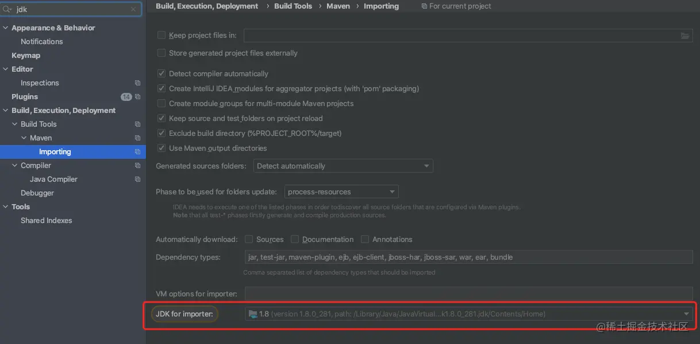
Task: Uncheck Exclude build directory option
Action: (x=161, y=134)
